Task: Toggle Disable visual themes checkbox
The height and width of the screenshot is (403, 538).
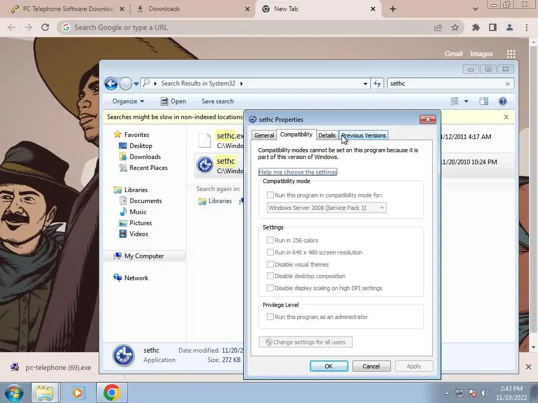Action: coord(271,264)
